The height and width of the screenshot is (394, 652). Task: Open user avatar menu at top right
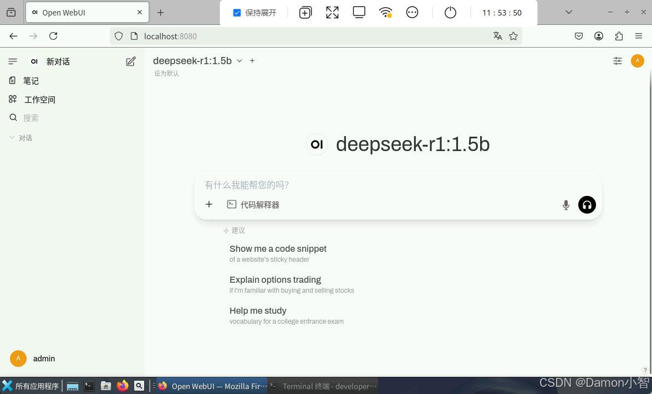[x=638, y=61]
